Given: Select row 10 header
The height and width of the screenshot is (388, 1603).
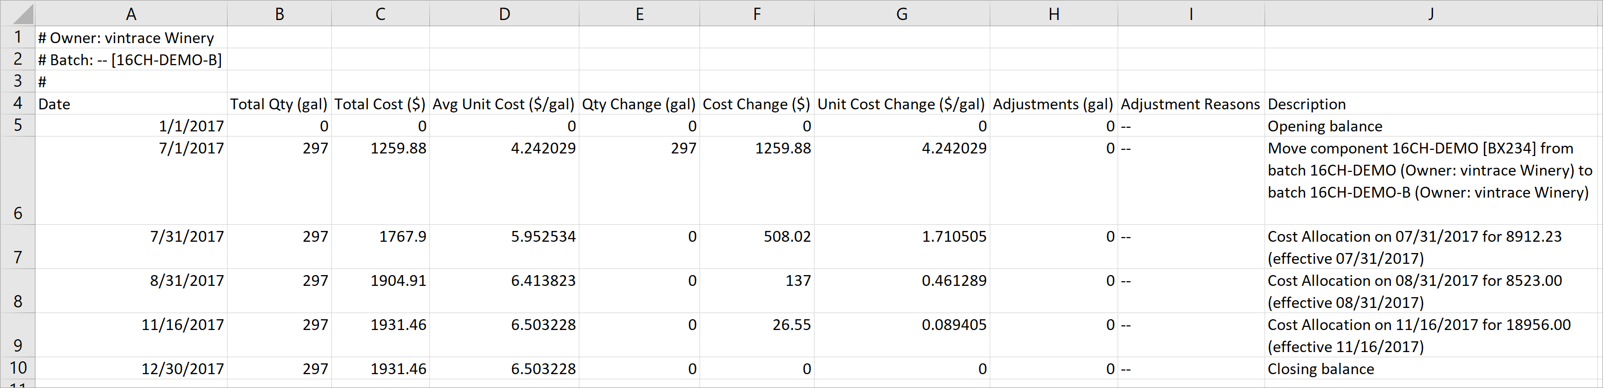Looking at the screenshot, I should (17, 368).
